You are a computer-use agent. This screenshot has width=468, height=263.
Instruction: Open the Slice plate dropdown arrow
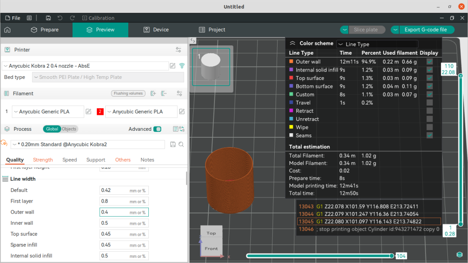click(344, 30)
